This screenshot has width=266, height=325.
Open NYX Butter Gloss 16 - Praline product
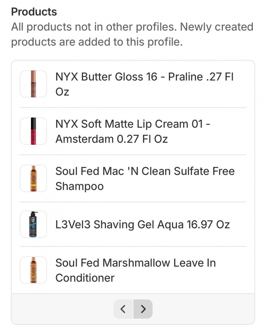tap(144, 77)
